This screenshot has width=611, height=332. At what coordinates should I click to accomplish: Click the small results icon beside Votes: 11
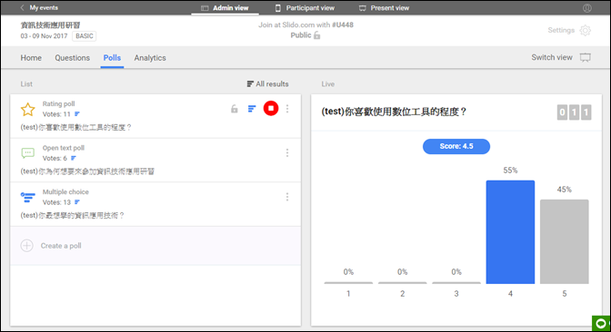coord(77,114)
